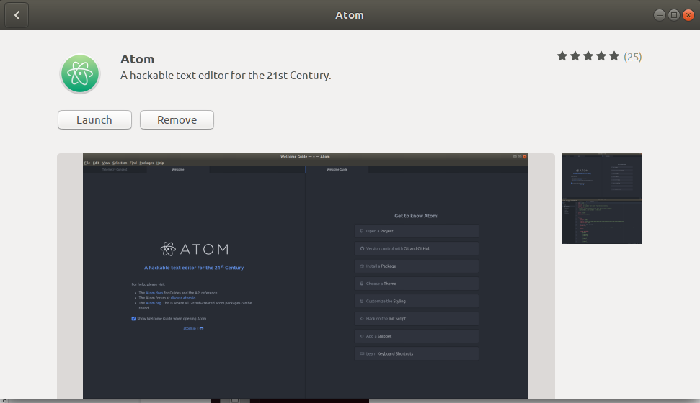Maximize the Atom software window
The width and height of the screenshot is (700, 403).
point(674,15)
